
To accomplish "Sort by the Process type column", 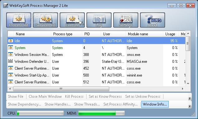I will coord(66,34).
